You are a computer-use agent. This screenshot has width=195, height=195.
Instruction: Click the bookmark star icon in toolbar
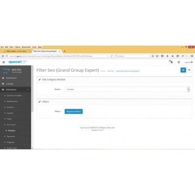(153, 56)
